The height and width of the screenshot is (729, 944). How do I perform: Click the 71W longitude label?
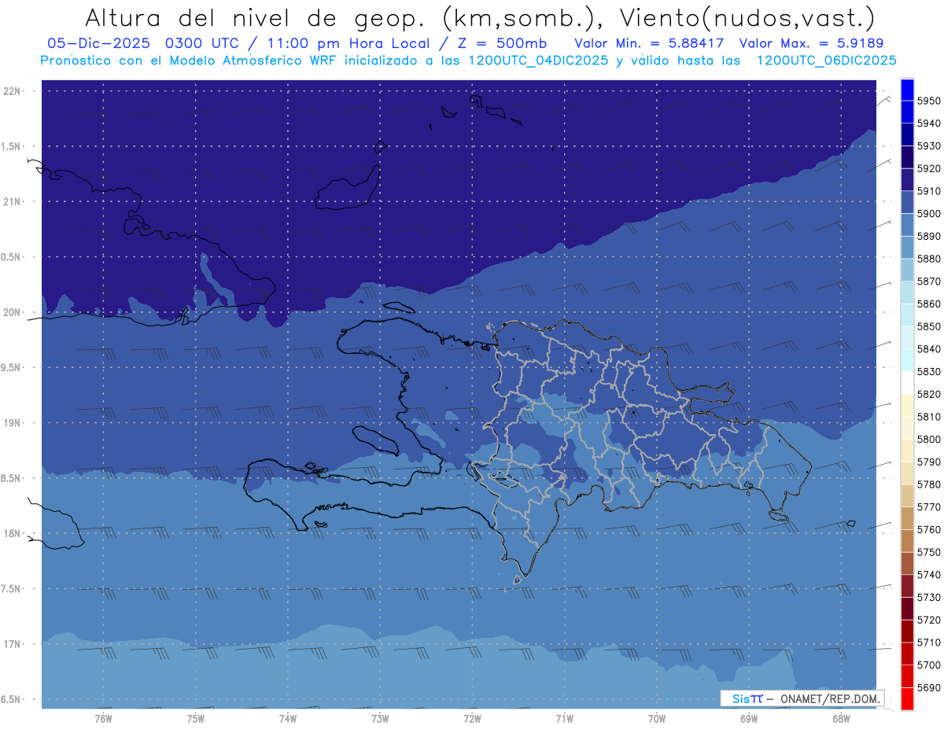564,719
